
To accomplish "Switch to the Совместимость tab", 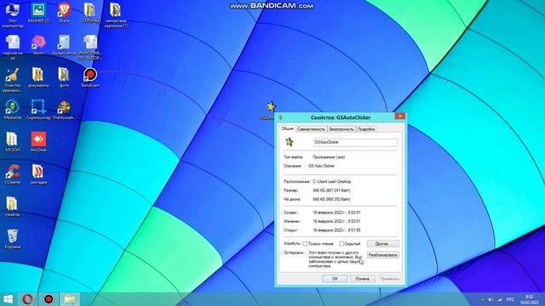I will tap(311, 129).
